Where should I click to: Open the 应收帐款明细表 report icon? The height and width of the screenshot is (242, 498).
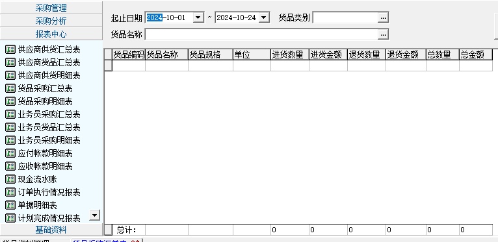click(x=10, y=166)
